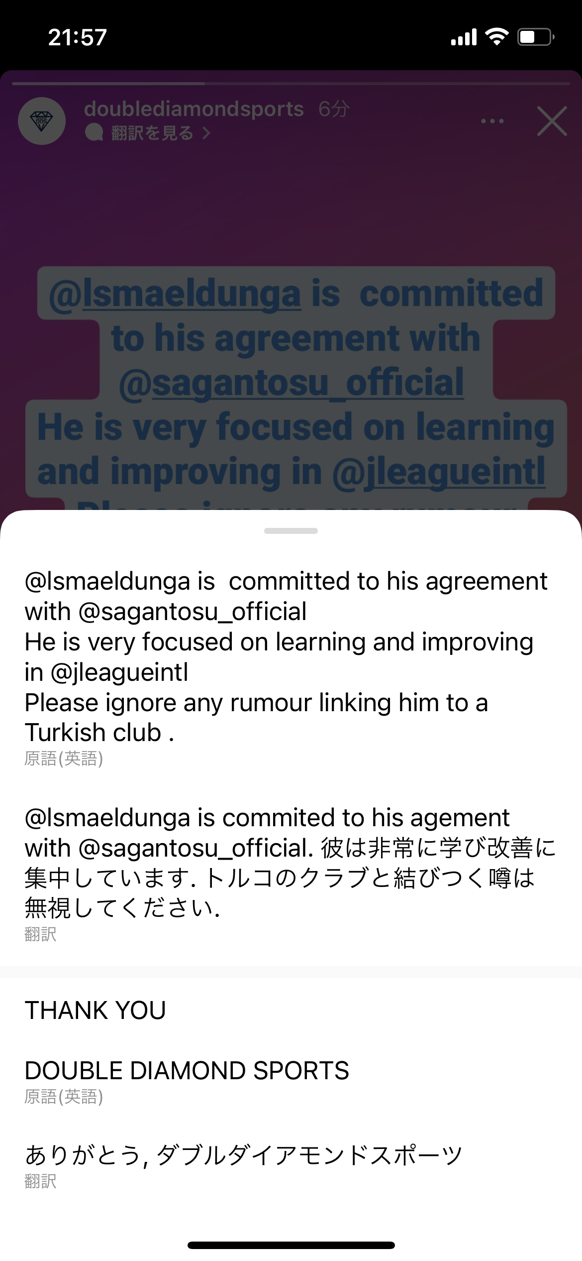Tap the cellular signal bars icon
Screen dimensions: 582x1261
click(464, 37)
